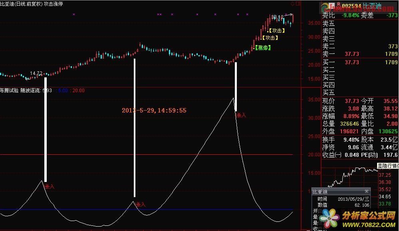The height and width of the screenshot is (231, 399).
Task: Click the green bracketed signal label on candles
Action: pyautogui.click(x=263, y=47)
